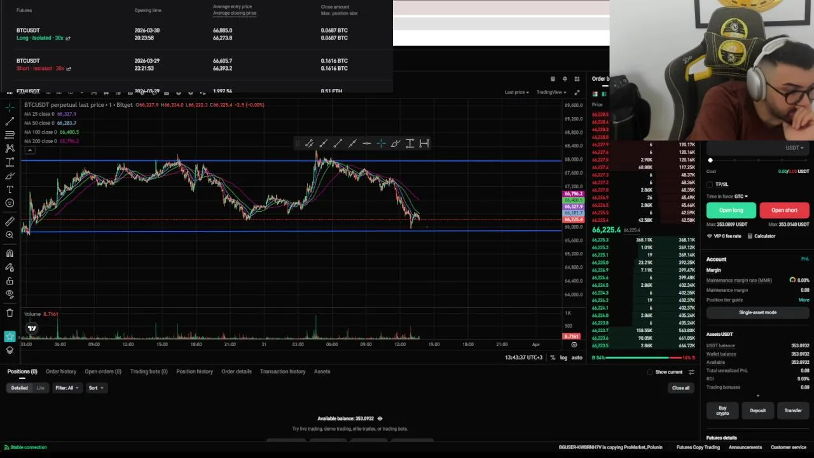Open the emoji sticker tool

pos(10,203)
